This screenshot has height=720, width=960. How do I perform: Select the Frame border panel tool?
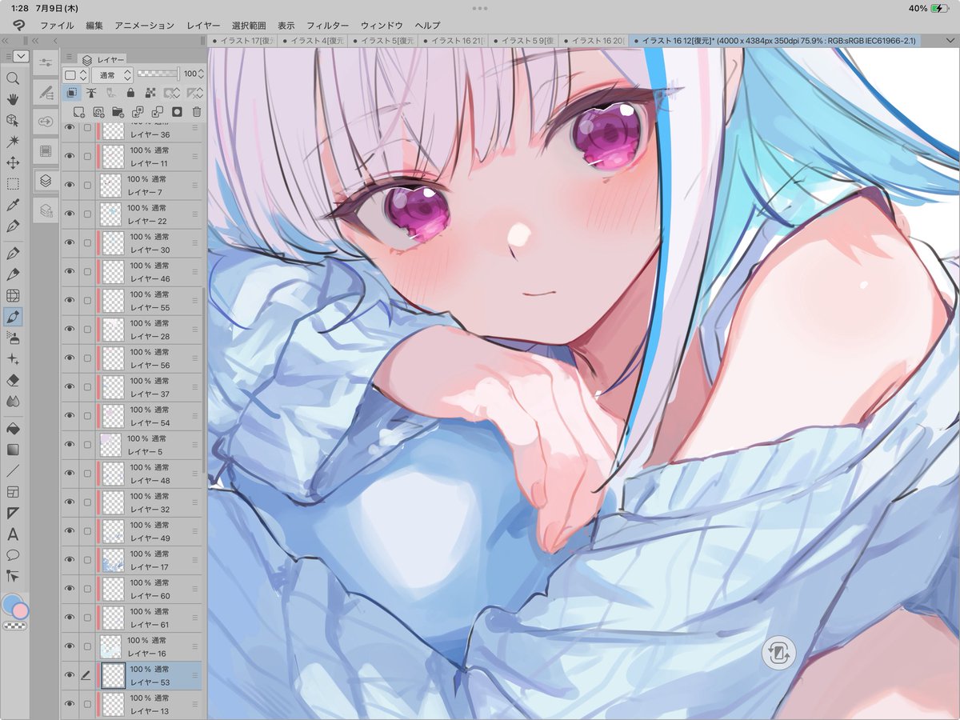pyautogui.click(x=13, y=491)
